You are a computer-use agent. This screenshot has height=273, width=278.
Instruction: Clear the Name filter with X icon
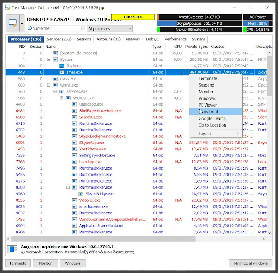click(x=83, y=28)
